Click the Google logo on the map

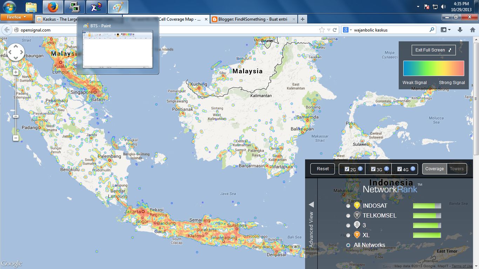pyautogui.click(x=12, y=264)
